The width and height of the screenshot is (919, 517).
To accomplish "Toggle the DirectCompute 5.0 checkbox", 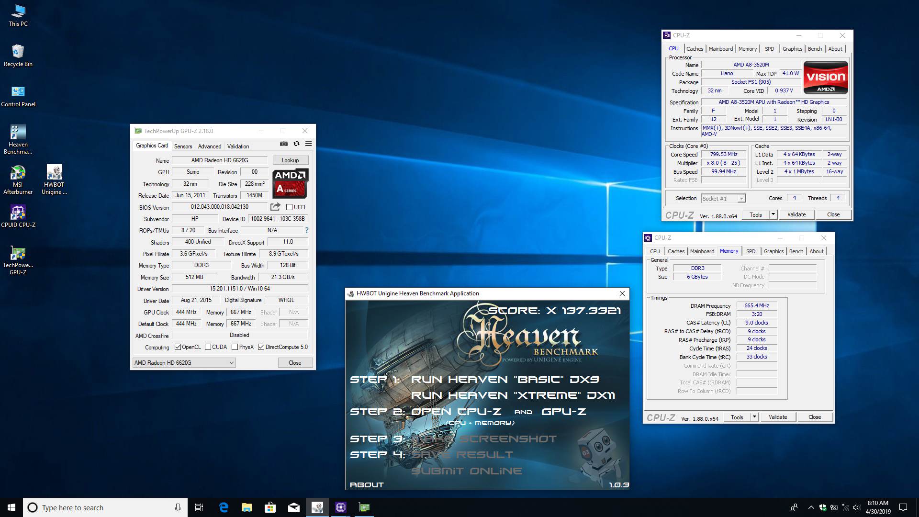I will tap(261, 347).
